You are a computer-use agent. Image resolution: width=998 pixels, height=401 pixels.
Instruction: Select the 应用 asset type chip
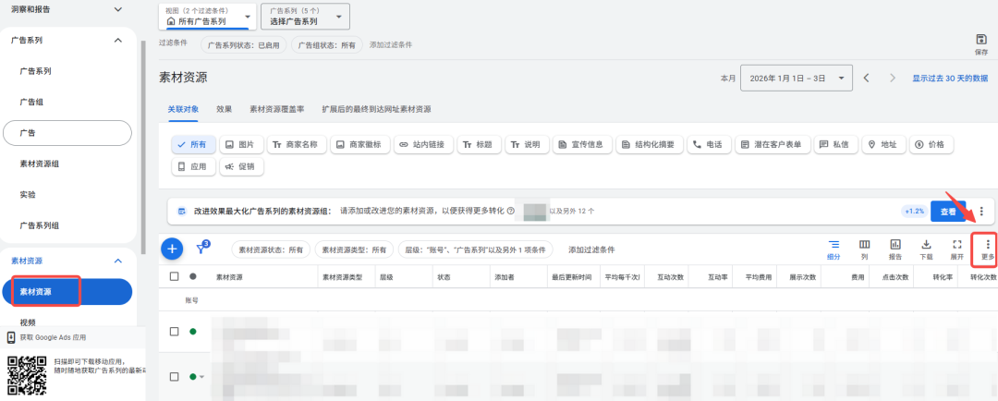[193, 166]
